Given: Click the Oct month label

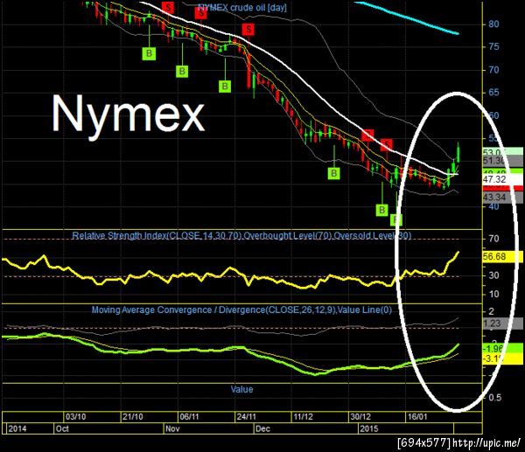Looking at the screenshot, I should click(x=62, y=428).
